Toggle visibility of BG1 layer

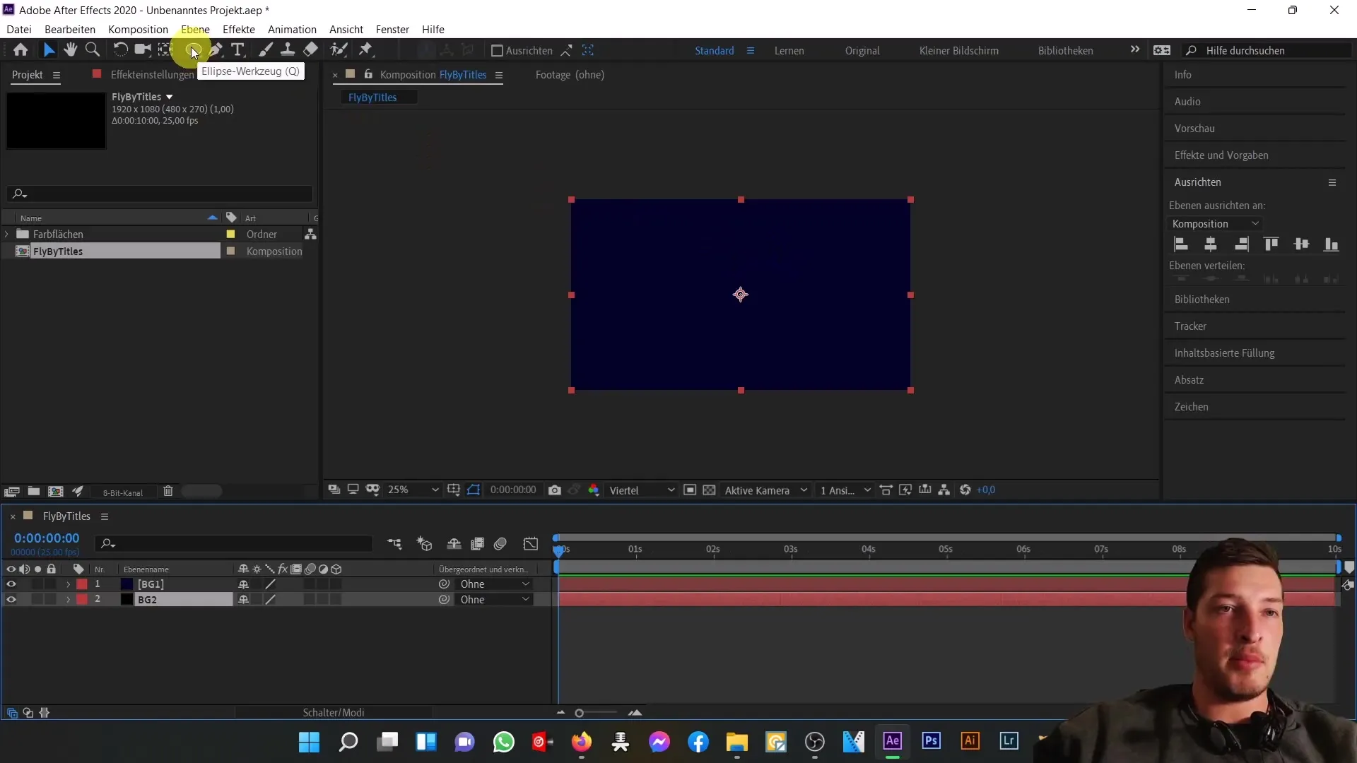tap(11, 583)
